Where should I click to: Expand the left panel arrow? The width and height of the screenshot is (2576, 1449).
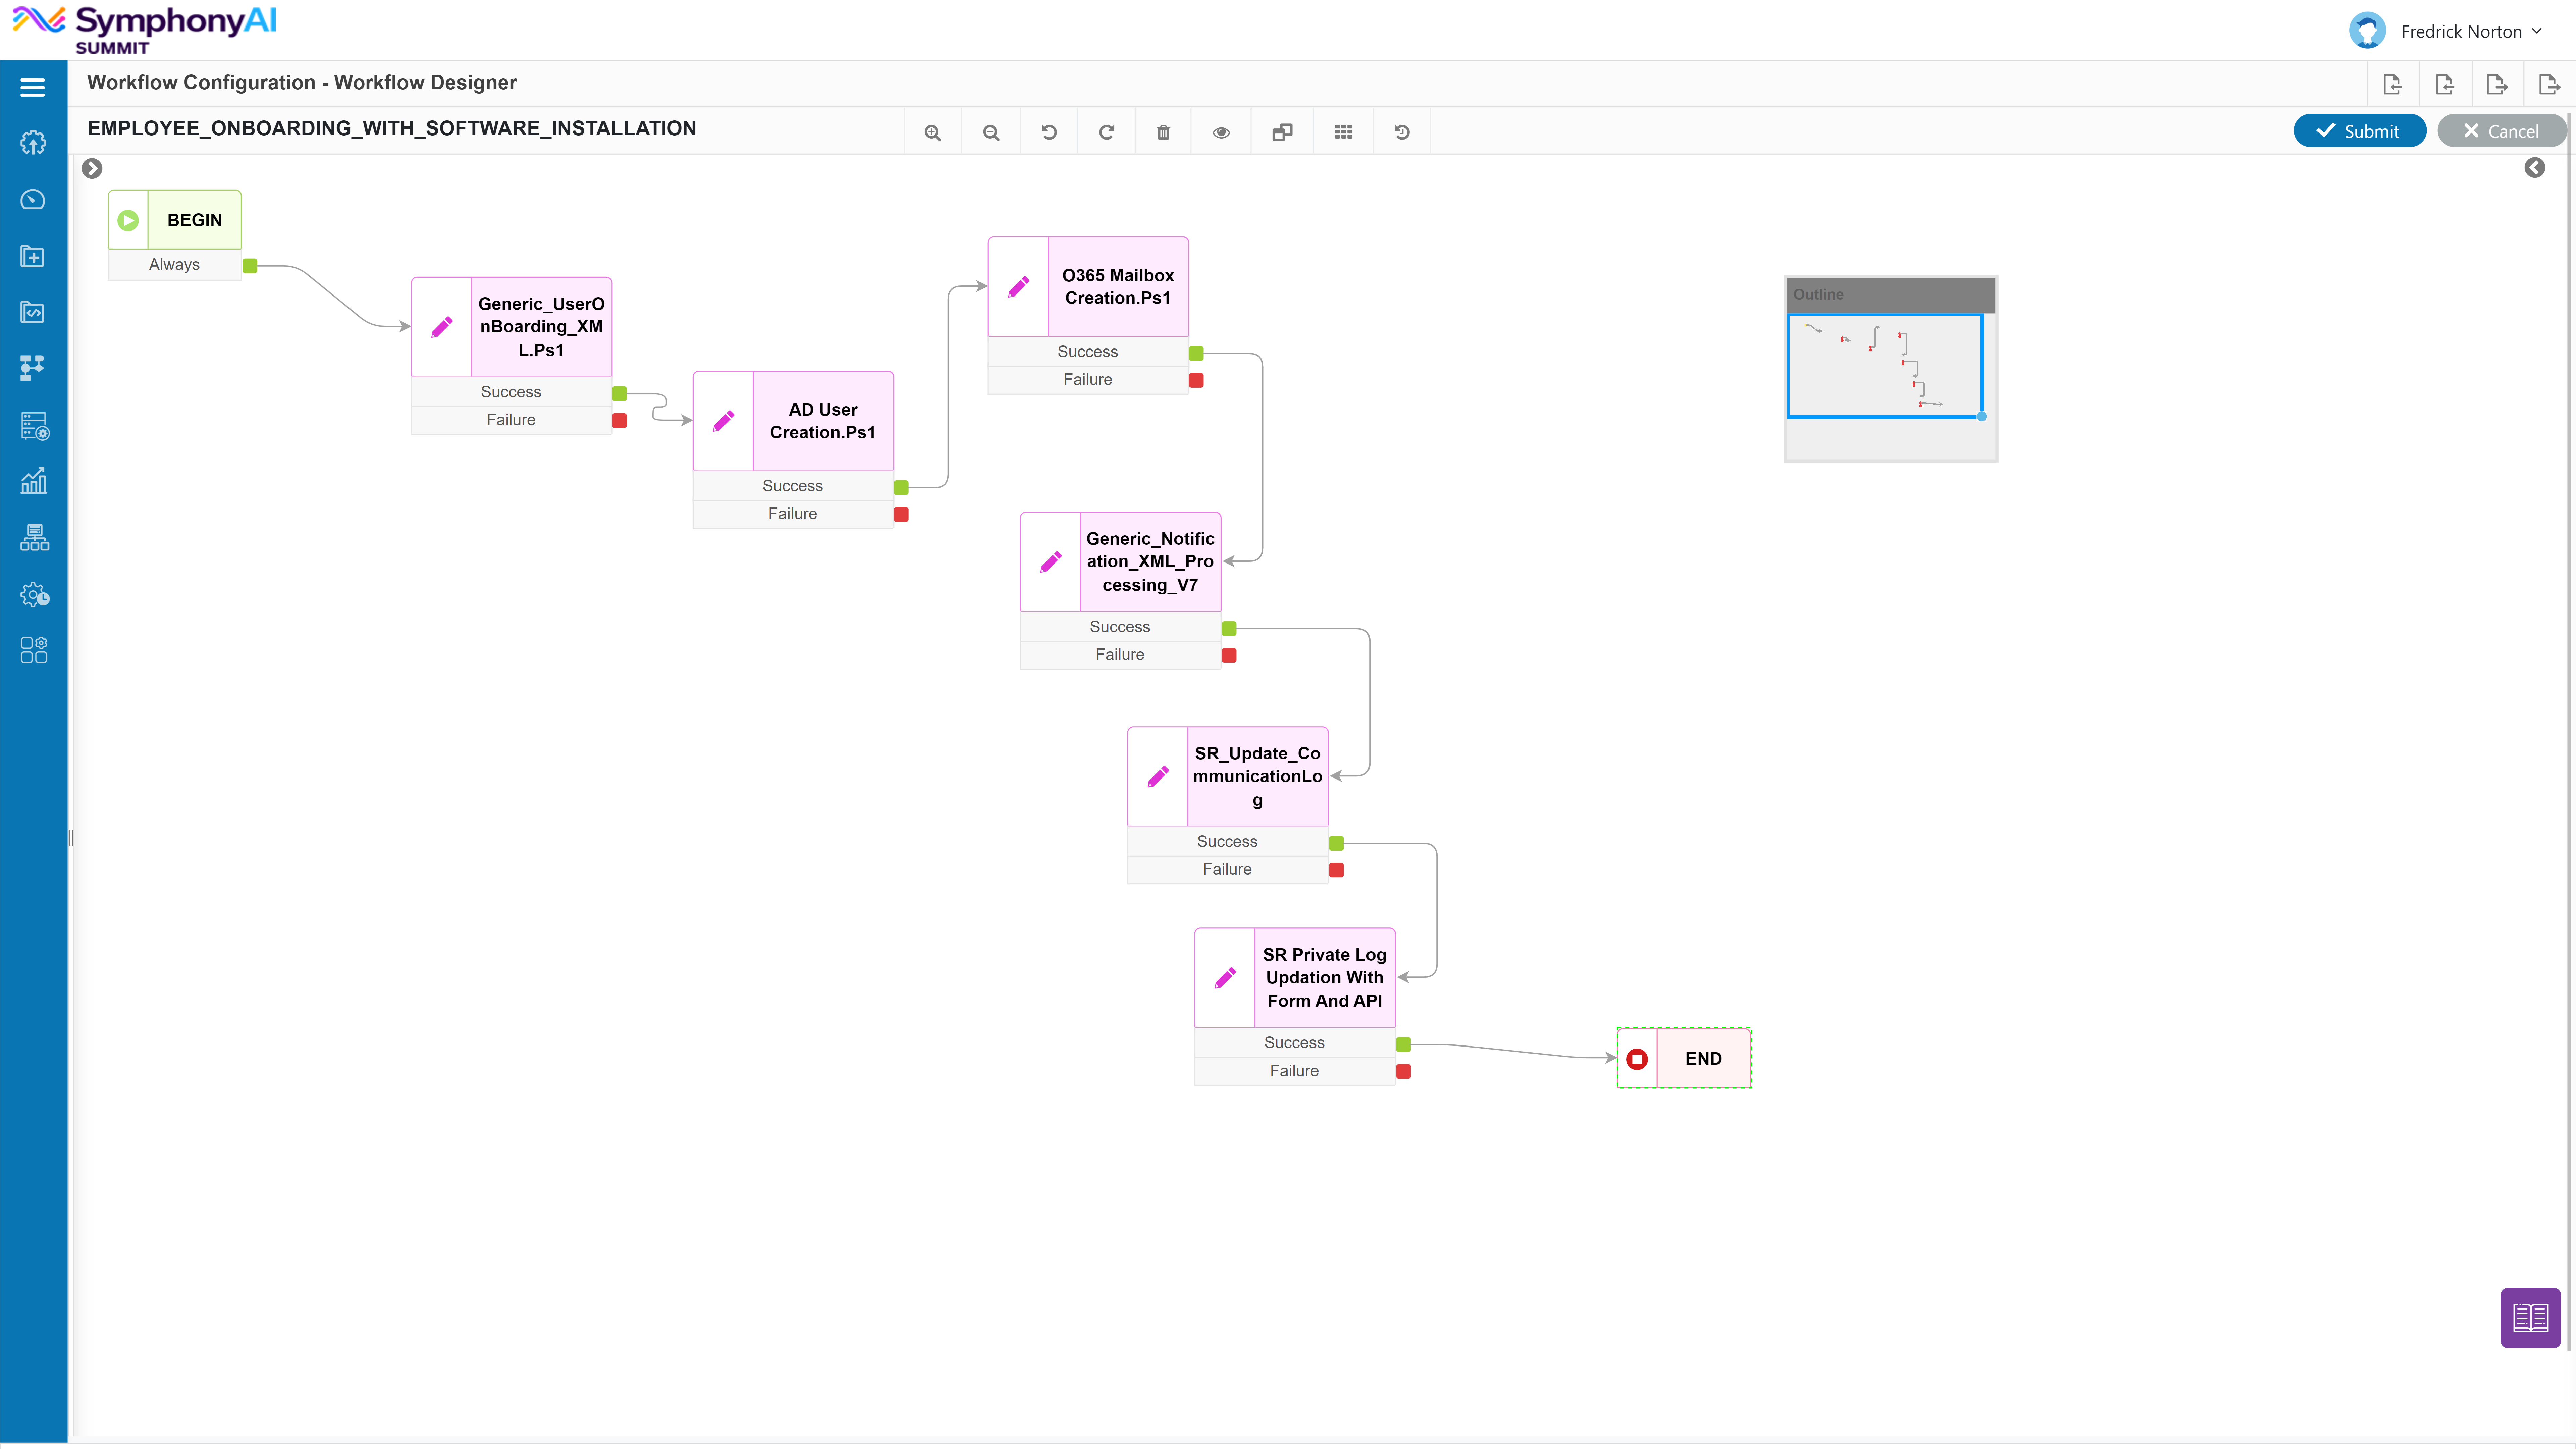92,168
